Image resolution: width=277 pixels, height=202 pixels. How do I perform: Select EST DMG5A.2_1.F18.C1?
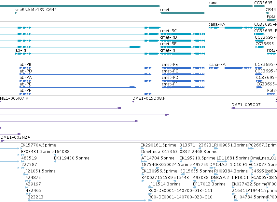click(x=230, y=178)
